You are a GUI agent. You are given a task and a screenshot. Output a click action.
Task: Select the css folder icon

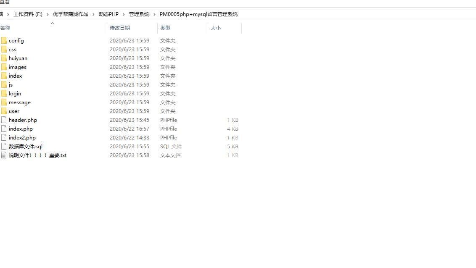(x=4, y=50)
